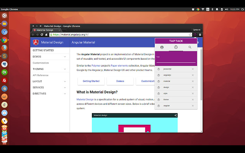245x153 pixels.
Task: Click the video share icon
Action: pos(175,115)
